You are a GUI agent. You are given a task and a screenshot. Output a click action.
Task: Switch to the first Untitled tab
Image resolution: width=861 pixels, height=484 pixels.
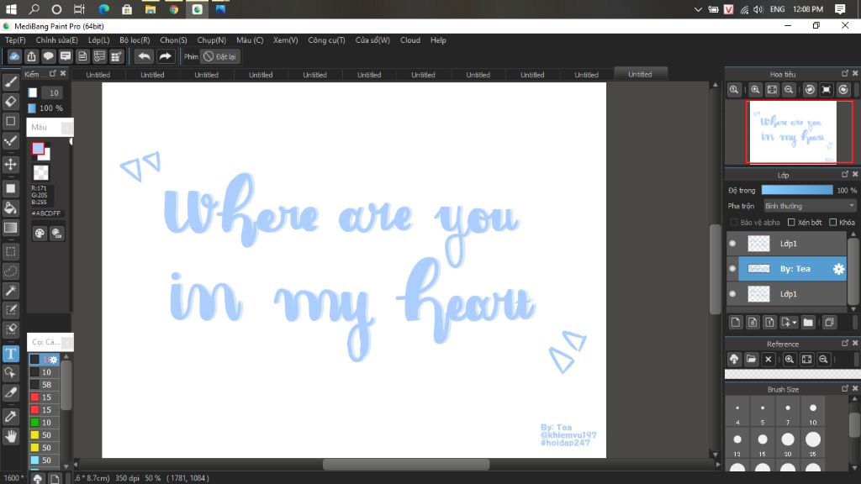(98, 75)
